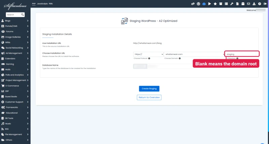Viewport: 269px width, 144px height.
Task: Click the In Directory info icon
Action: pyautogui.click(x=237, y=58)
